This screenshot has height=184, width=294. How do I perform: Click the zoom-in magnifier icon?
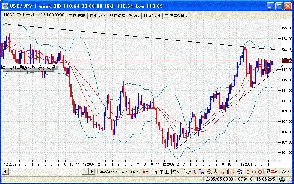210,172
